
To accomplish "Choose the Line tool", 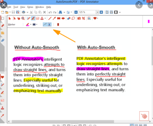I will (x=50, y=18).
